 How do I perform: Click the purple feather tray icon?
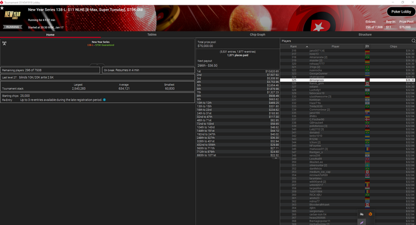[361, 223]
